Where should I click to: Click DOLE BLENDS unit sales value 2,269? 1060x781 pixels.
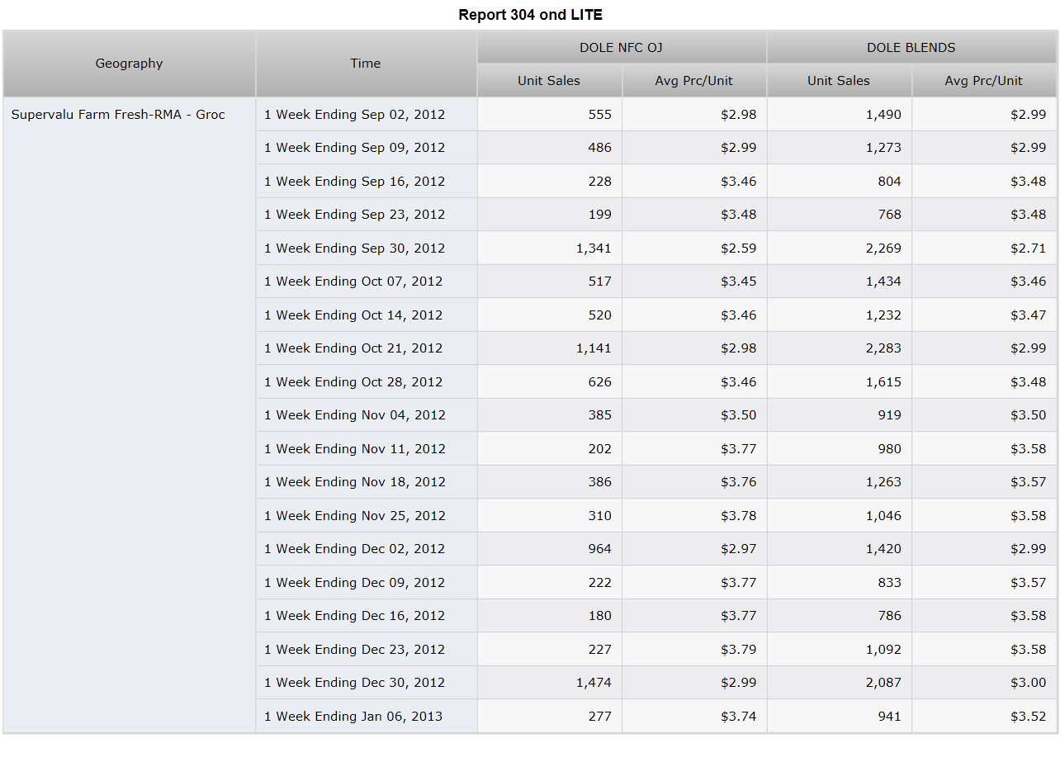coord(883,248)
